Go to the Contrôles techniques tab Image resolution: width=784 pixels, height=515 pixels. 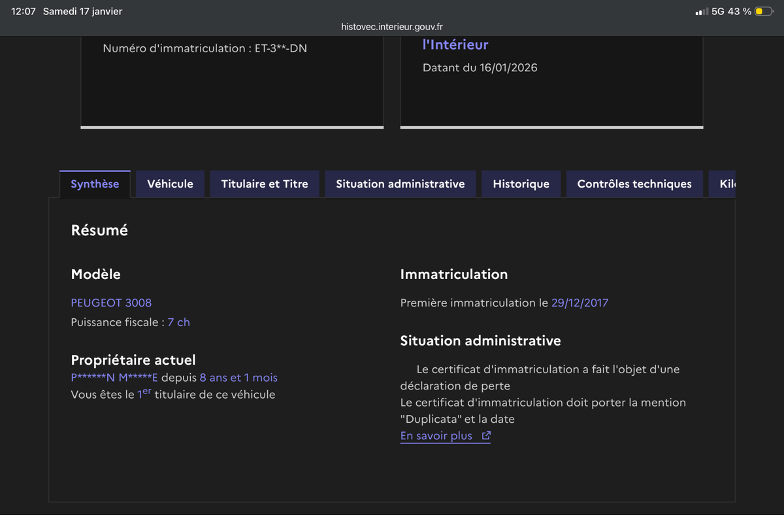(634, 184)
